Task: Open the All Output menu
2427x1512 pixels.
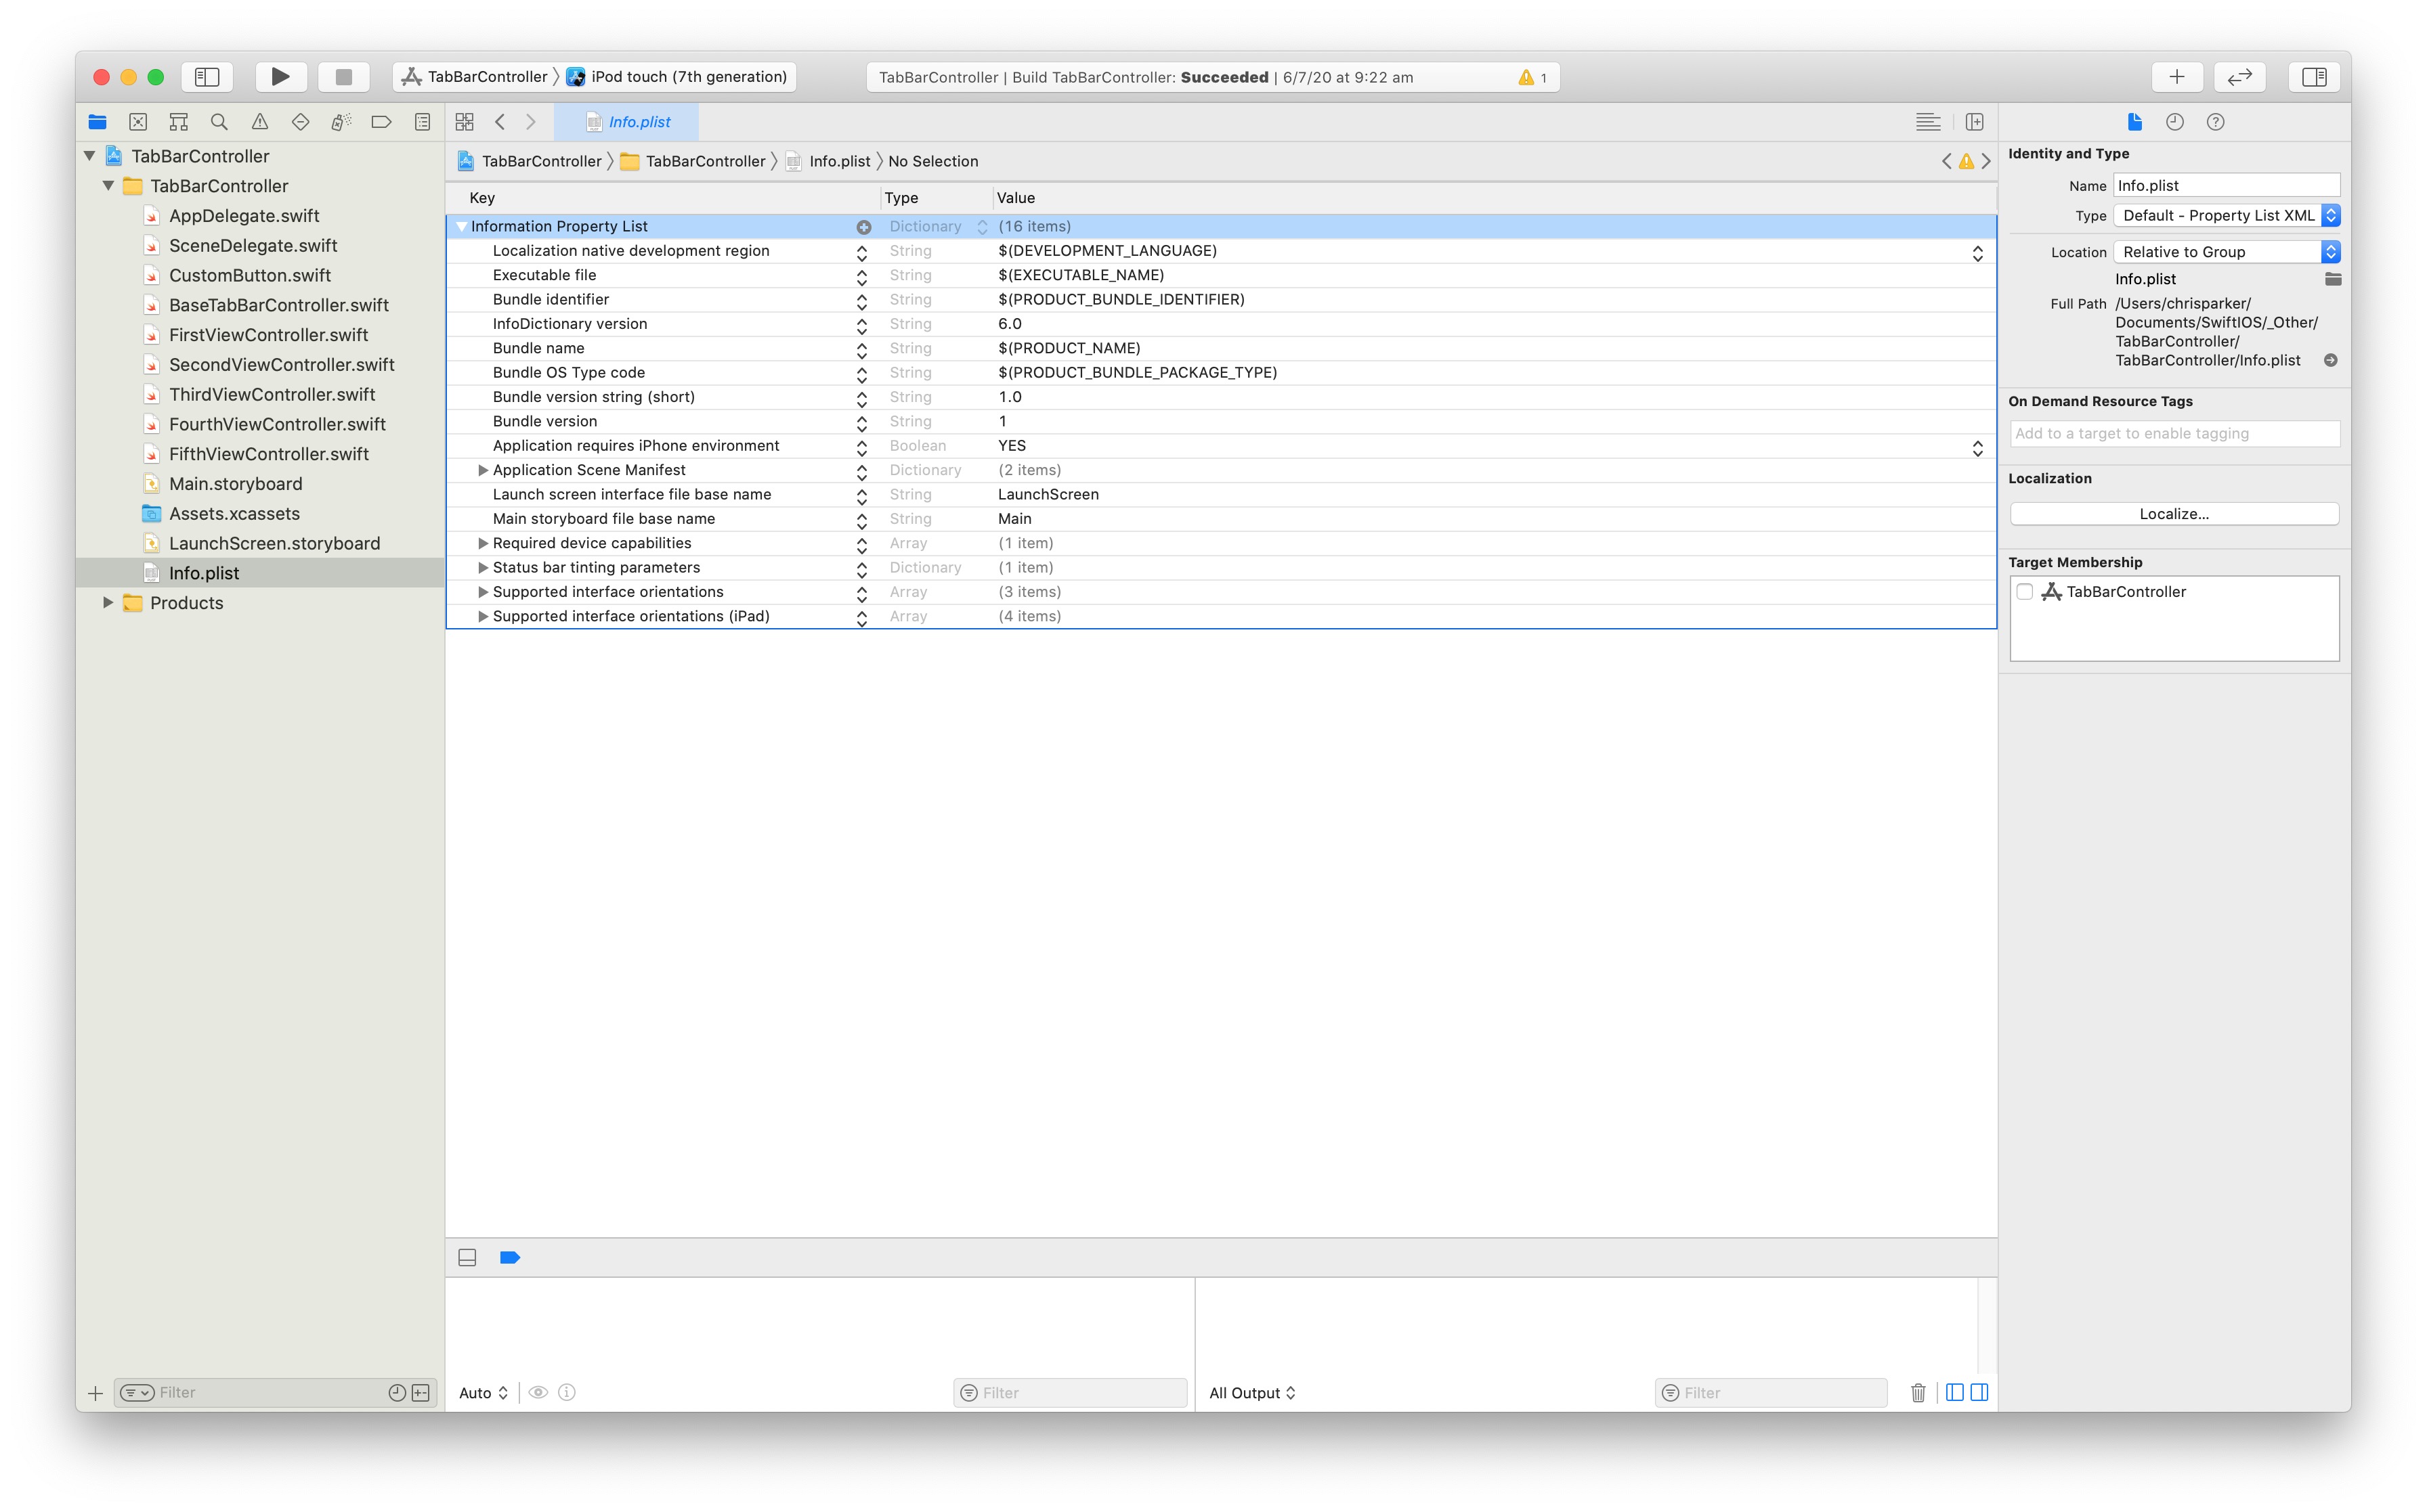Action: [1251, 1392]
